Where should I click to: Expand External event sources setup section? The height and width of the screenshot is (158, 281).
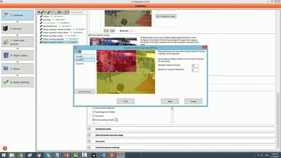tap(90, 135)
